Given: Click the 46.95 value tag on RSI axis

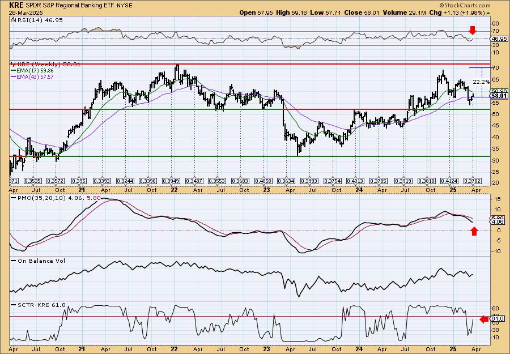Looking at the screenshot, I should tap(500, 39).
